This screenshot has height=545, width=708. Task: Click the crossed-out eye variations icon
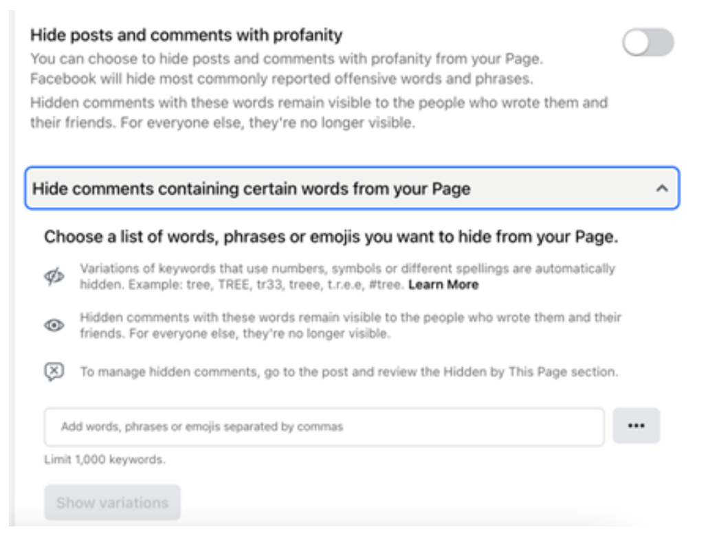point(54,276)
